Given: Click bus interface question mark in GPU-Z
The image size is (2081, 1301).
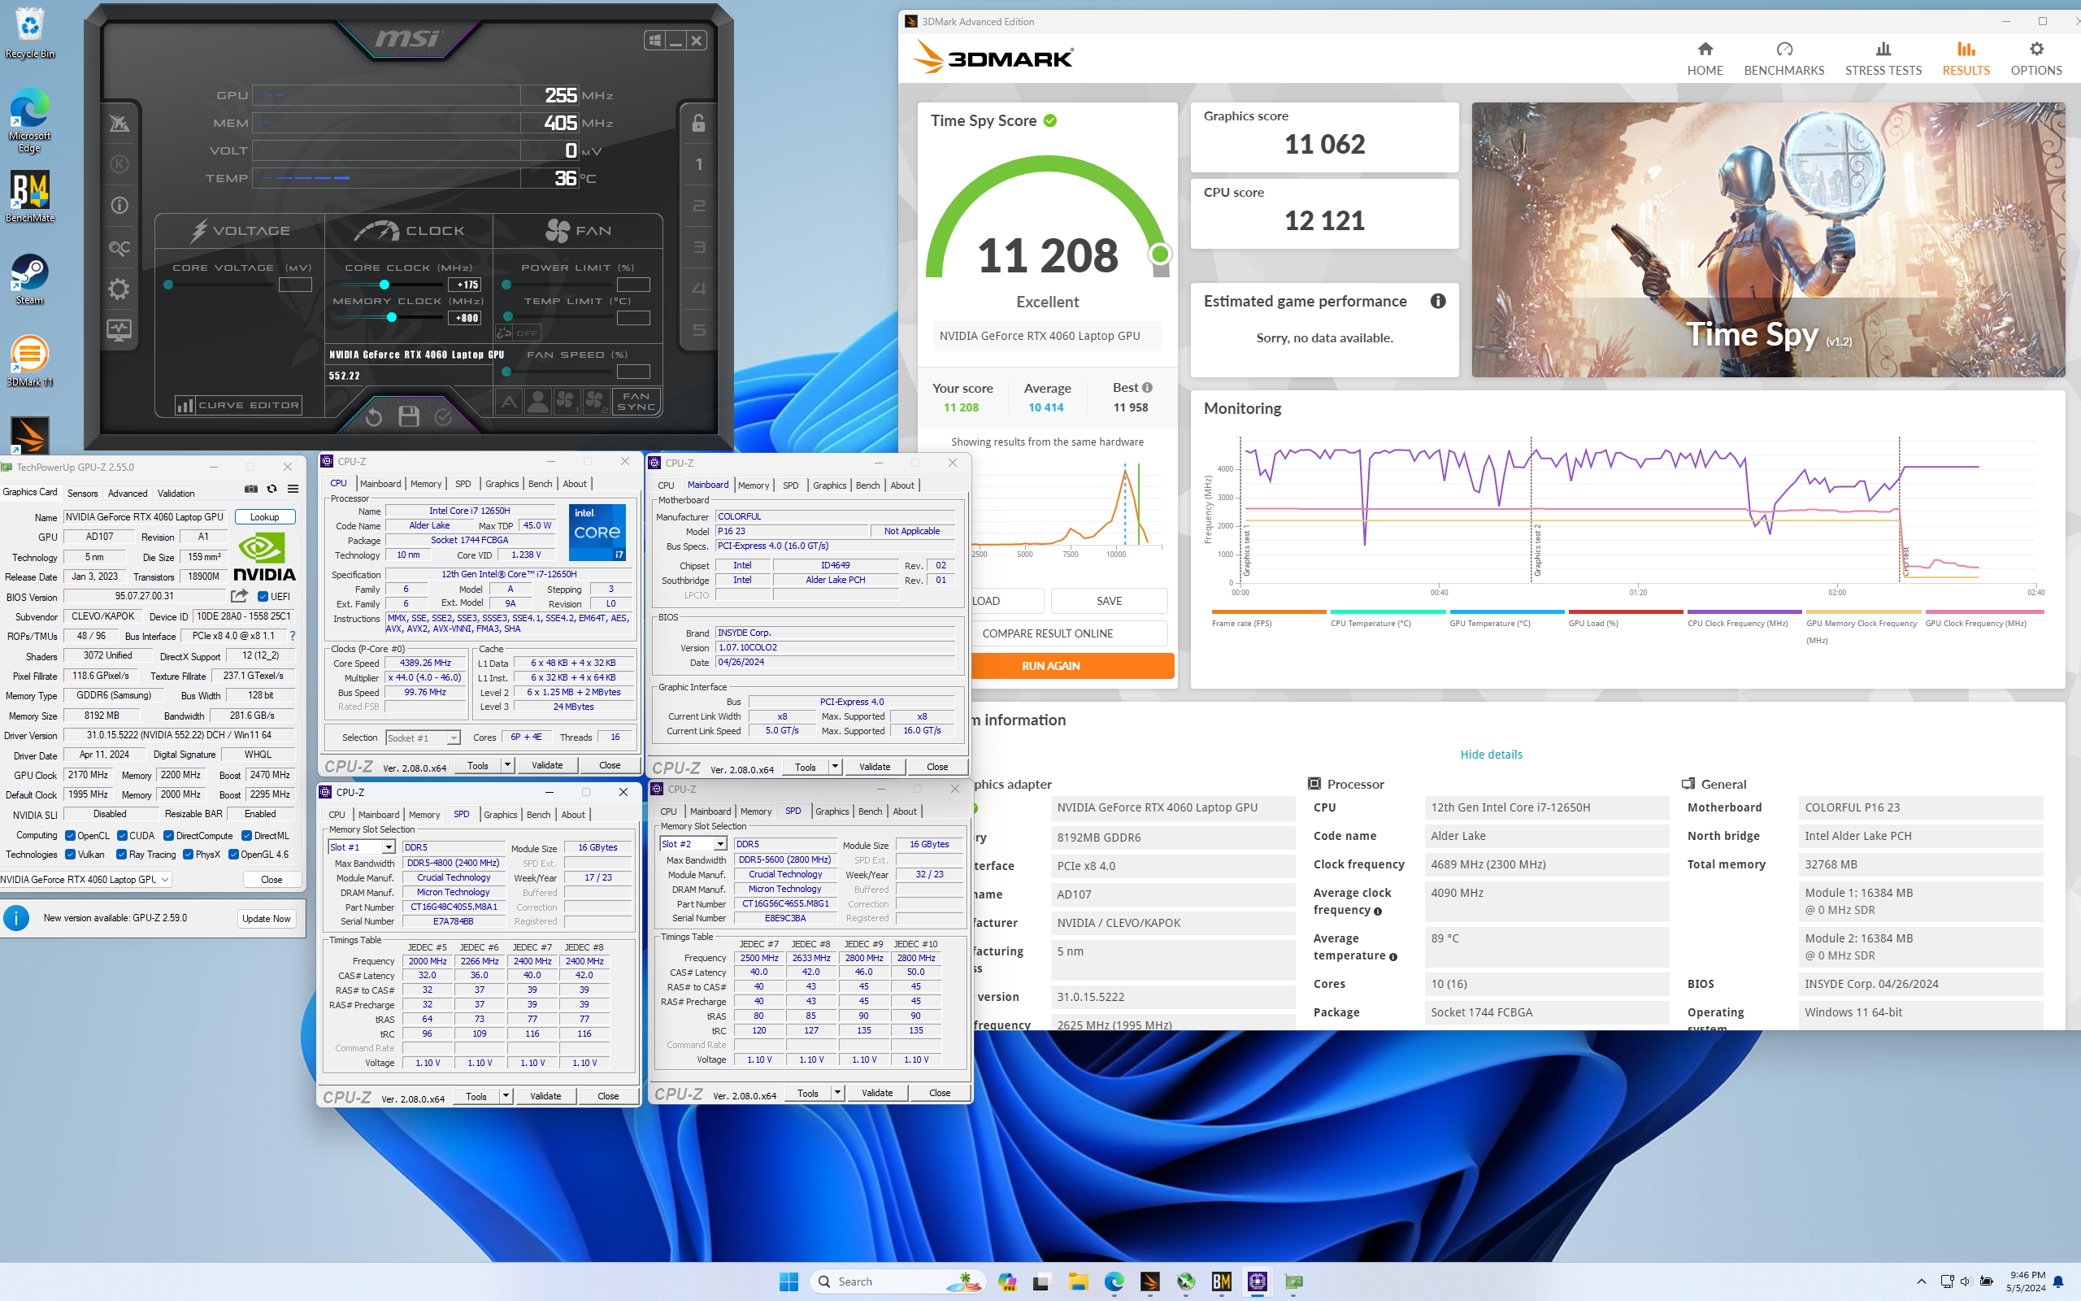Looking at the screenshot, I should pos(293,636).
